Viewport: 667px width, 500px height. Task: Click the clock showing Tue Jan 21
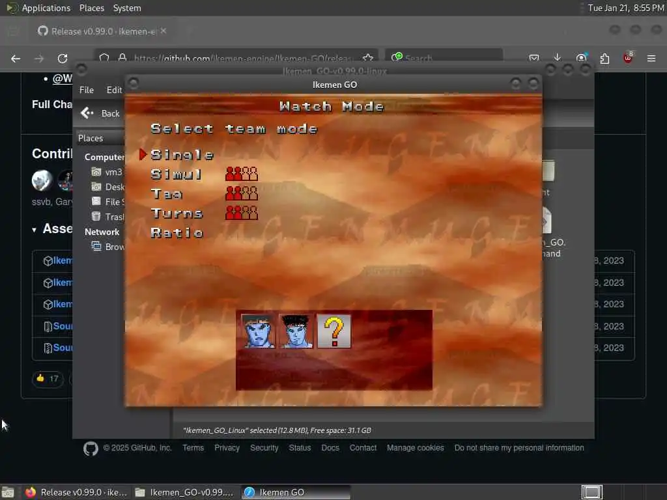[626, 8]
